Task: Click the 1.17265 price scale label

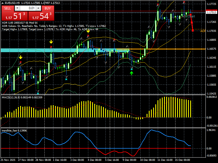Action: click(211, 22)
